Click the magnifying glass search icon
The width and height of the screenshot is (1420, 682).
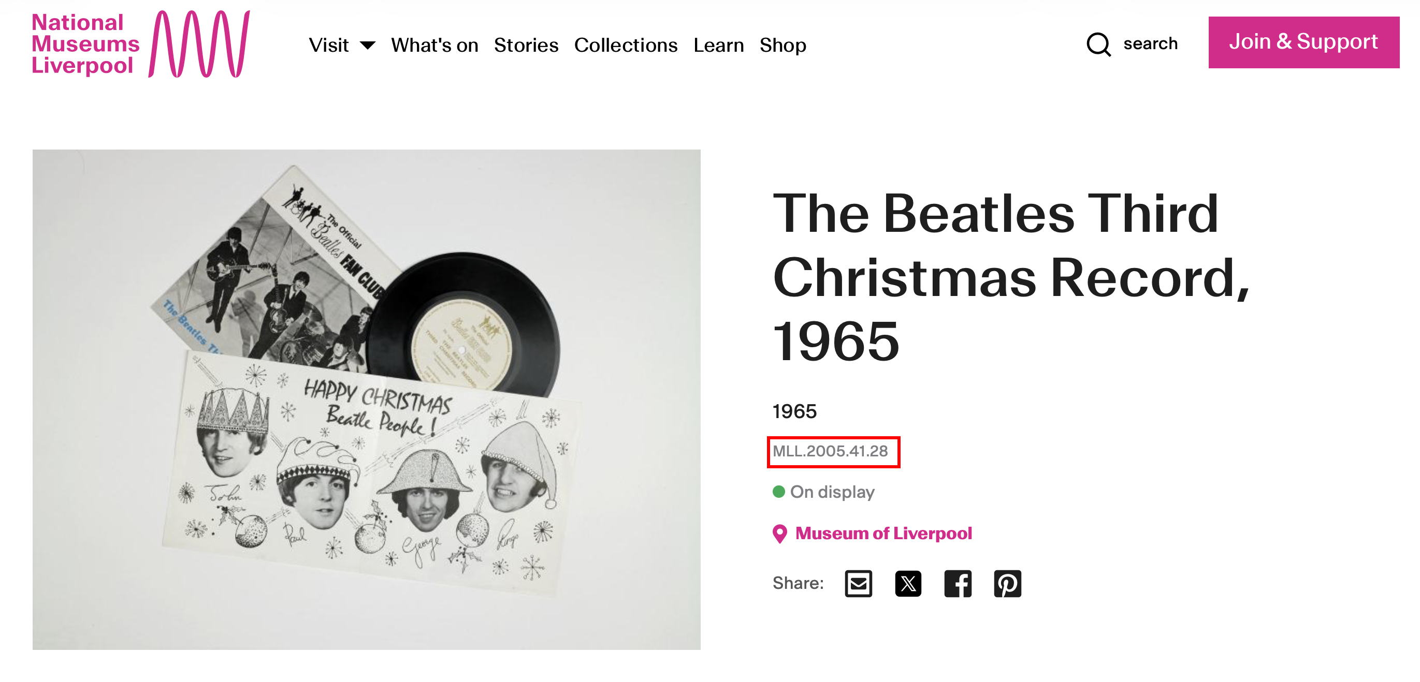[1098, 44]
